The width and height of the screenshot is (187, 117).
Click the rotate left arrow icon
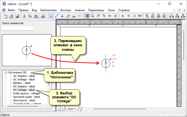tap(98, 16)
